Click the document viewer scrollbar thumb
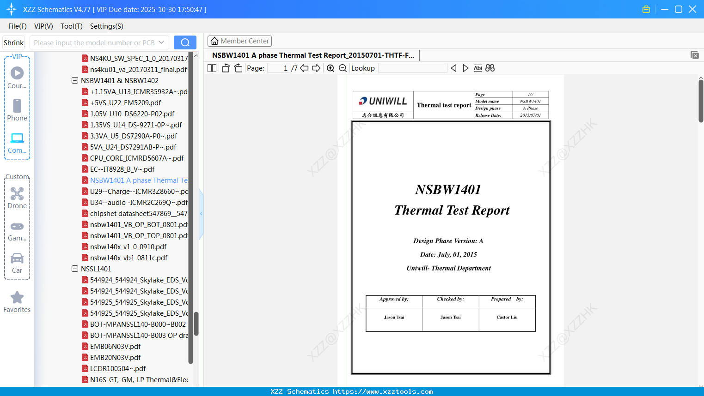Screen dimensions: 704x396 (701, 101)
